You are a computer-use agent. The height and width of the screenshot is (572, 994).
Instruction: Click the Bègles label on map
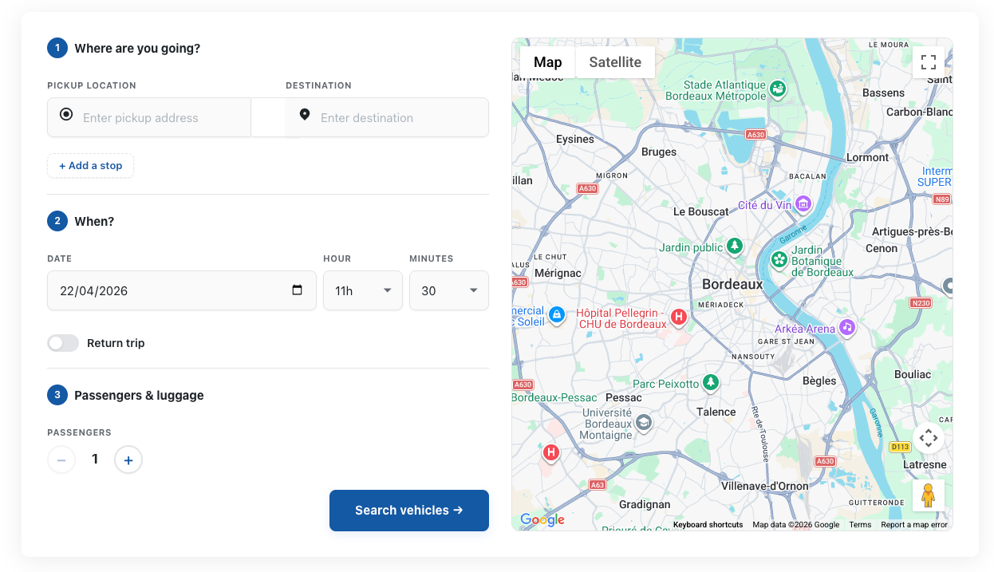click(819, 381)
